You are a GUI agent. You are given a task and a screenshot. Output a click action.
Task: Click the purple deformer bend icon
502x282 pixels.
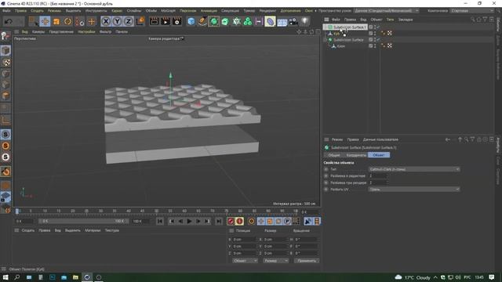point(270,21)
